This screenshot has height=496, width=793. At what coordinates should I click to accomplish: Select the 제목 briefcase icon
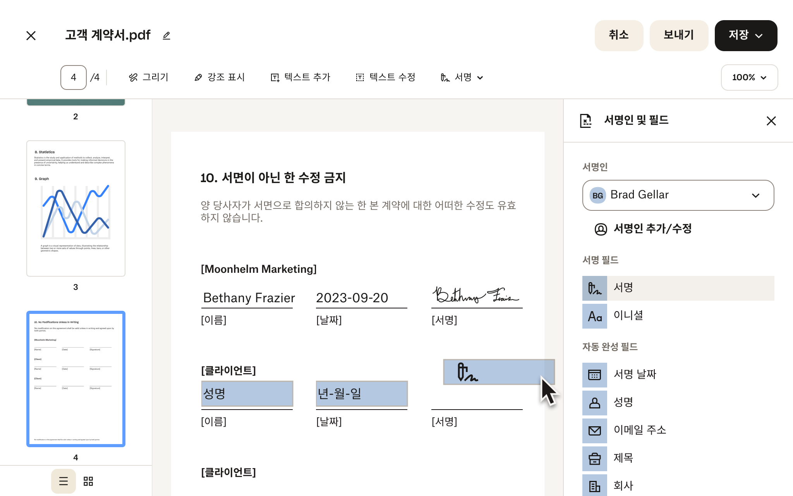click(x=595, y=459)
